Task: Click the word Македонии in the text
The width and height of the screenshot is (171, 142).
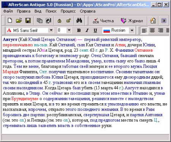Action: pyautogui.click(x=78, y=61)
